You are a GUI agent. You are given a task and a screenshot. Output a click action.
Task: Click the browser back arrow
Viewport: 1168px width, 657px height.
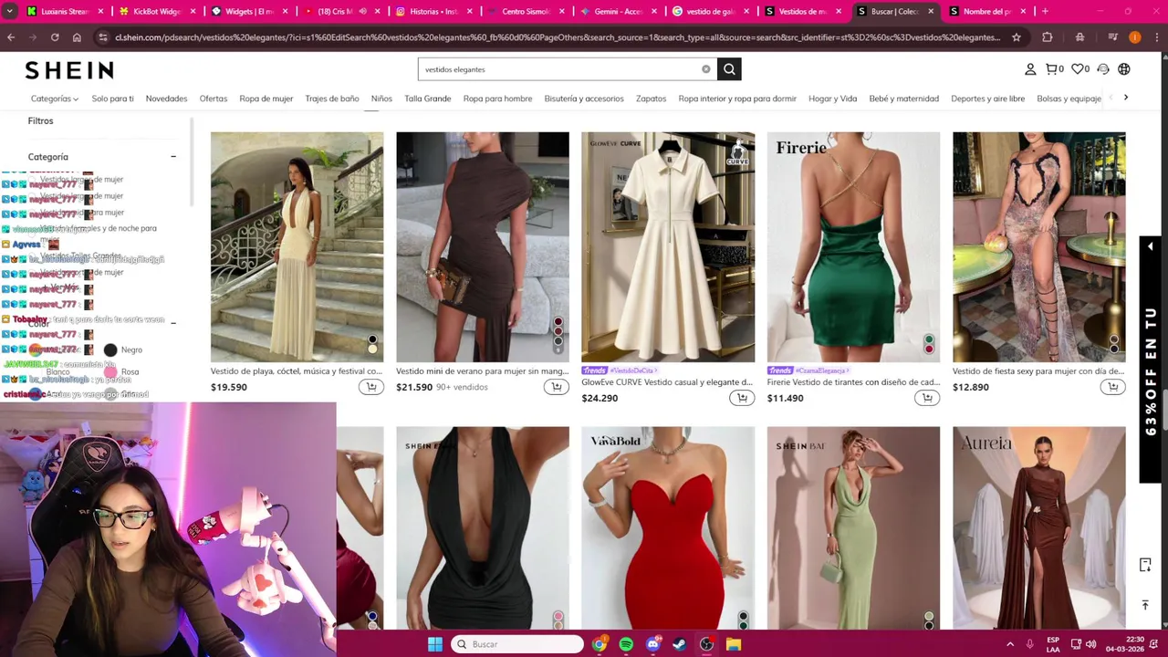[11, 37]
